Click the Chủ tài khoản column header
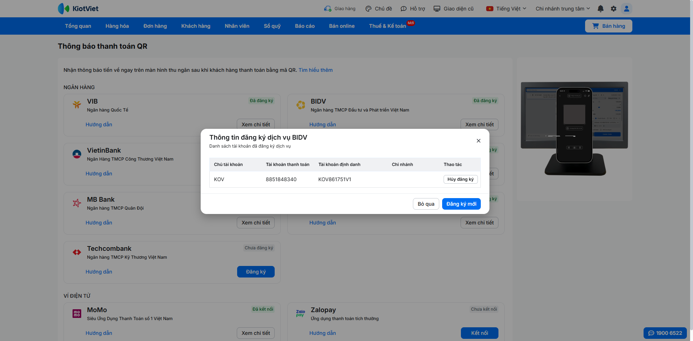The image size is (693, 341). 228,165
